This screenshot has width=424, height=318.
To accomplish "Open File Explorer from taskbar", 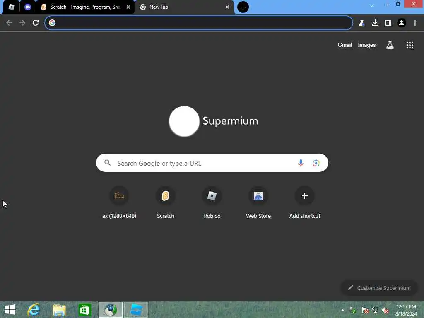I will 59,310.
